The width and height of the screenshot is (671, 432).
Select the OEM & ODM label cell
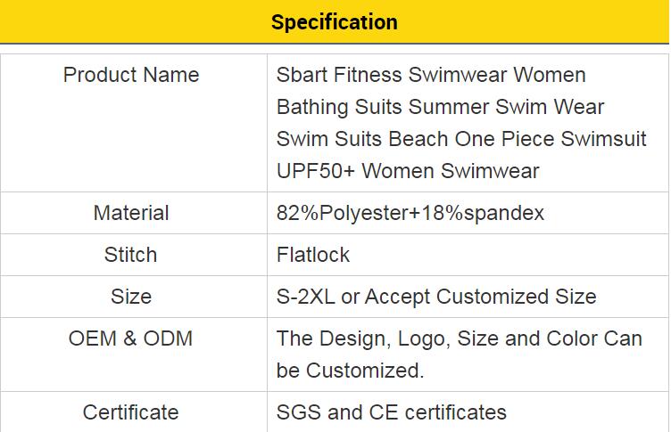[131, 338]
